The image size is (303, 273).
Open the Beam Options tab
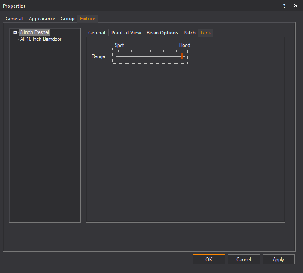(162, 33)
